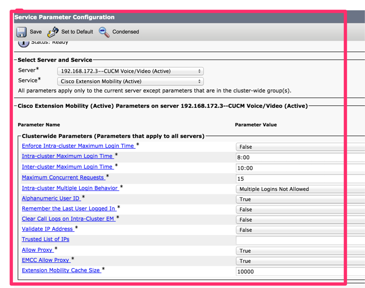Screen dimensions: 365x288
Task: Open the EMCC Allow Proxy value dropdown
Action: (300, 261)
